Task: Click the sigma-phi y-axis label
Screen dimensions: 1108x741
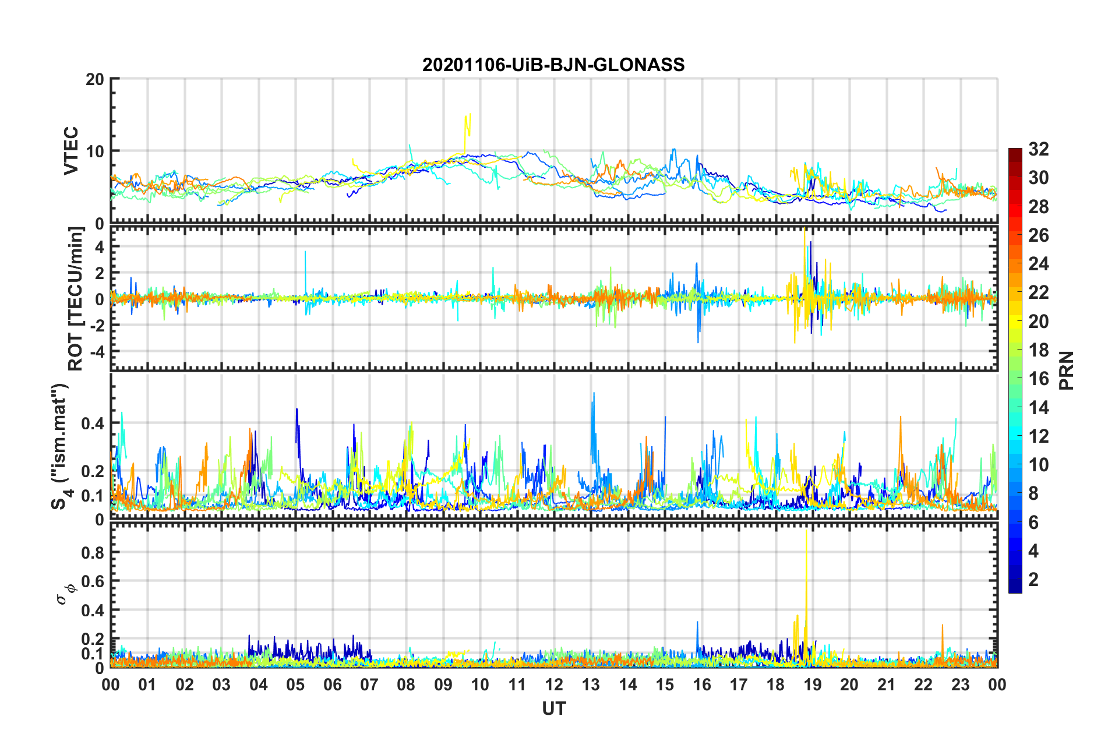Action: click(66, 594)
